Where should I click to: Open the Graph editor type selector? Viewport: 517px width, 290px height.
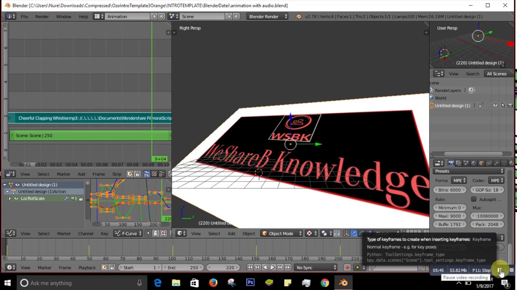coord(11,234)
